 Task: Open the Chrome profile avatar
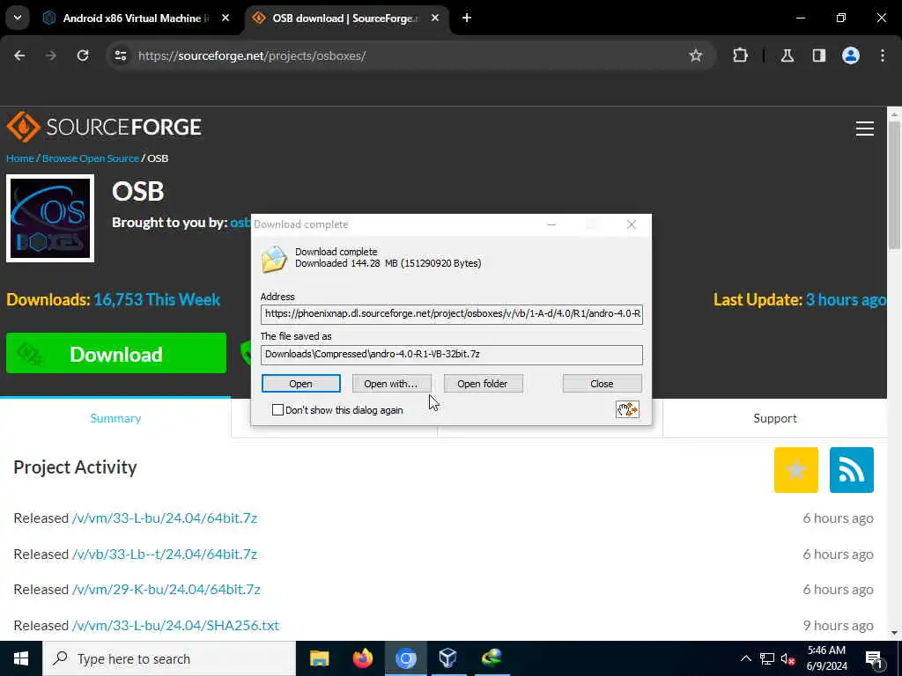pos(851,55)
